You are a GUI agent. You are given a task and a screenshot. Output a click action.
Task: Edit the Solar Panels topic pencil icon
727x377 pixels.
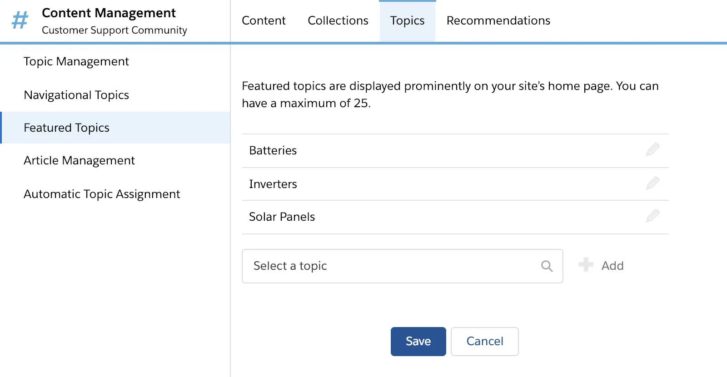tap(652, 216)
